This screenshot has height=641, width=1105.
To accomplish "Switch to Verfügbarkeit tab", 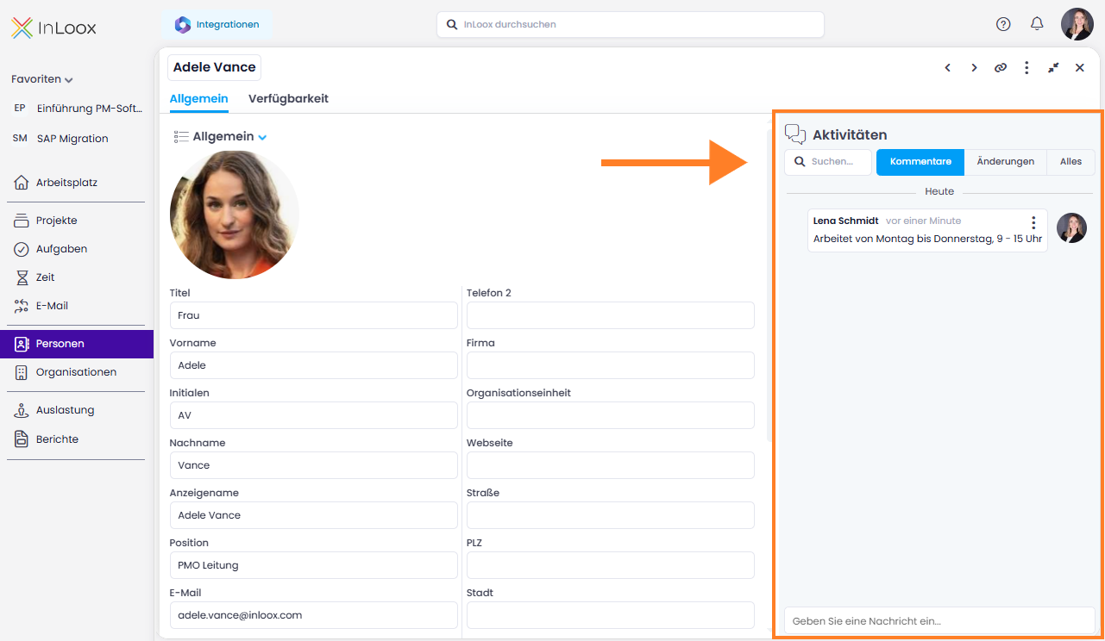I will click(288, 98).
